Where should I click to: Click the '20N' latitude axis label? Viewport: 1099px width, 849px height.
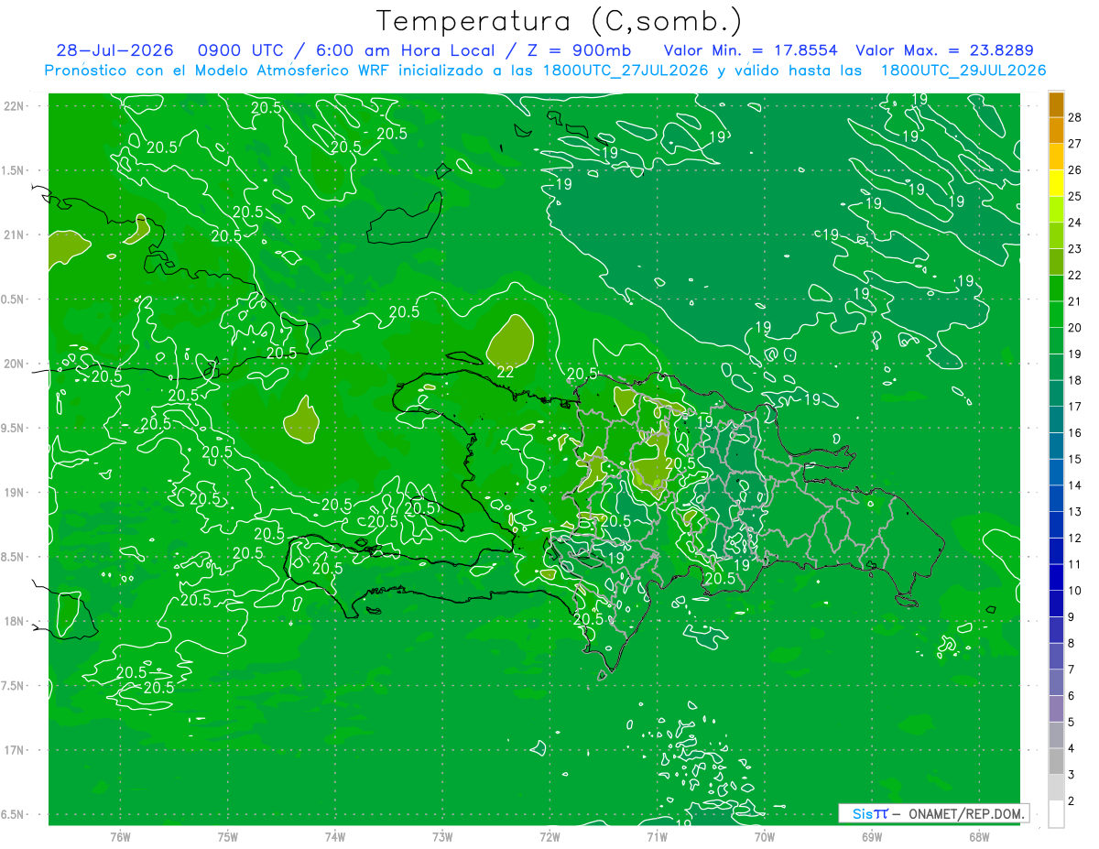click(13, 364)
